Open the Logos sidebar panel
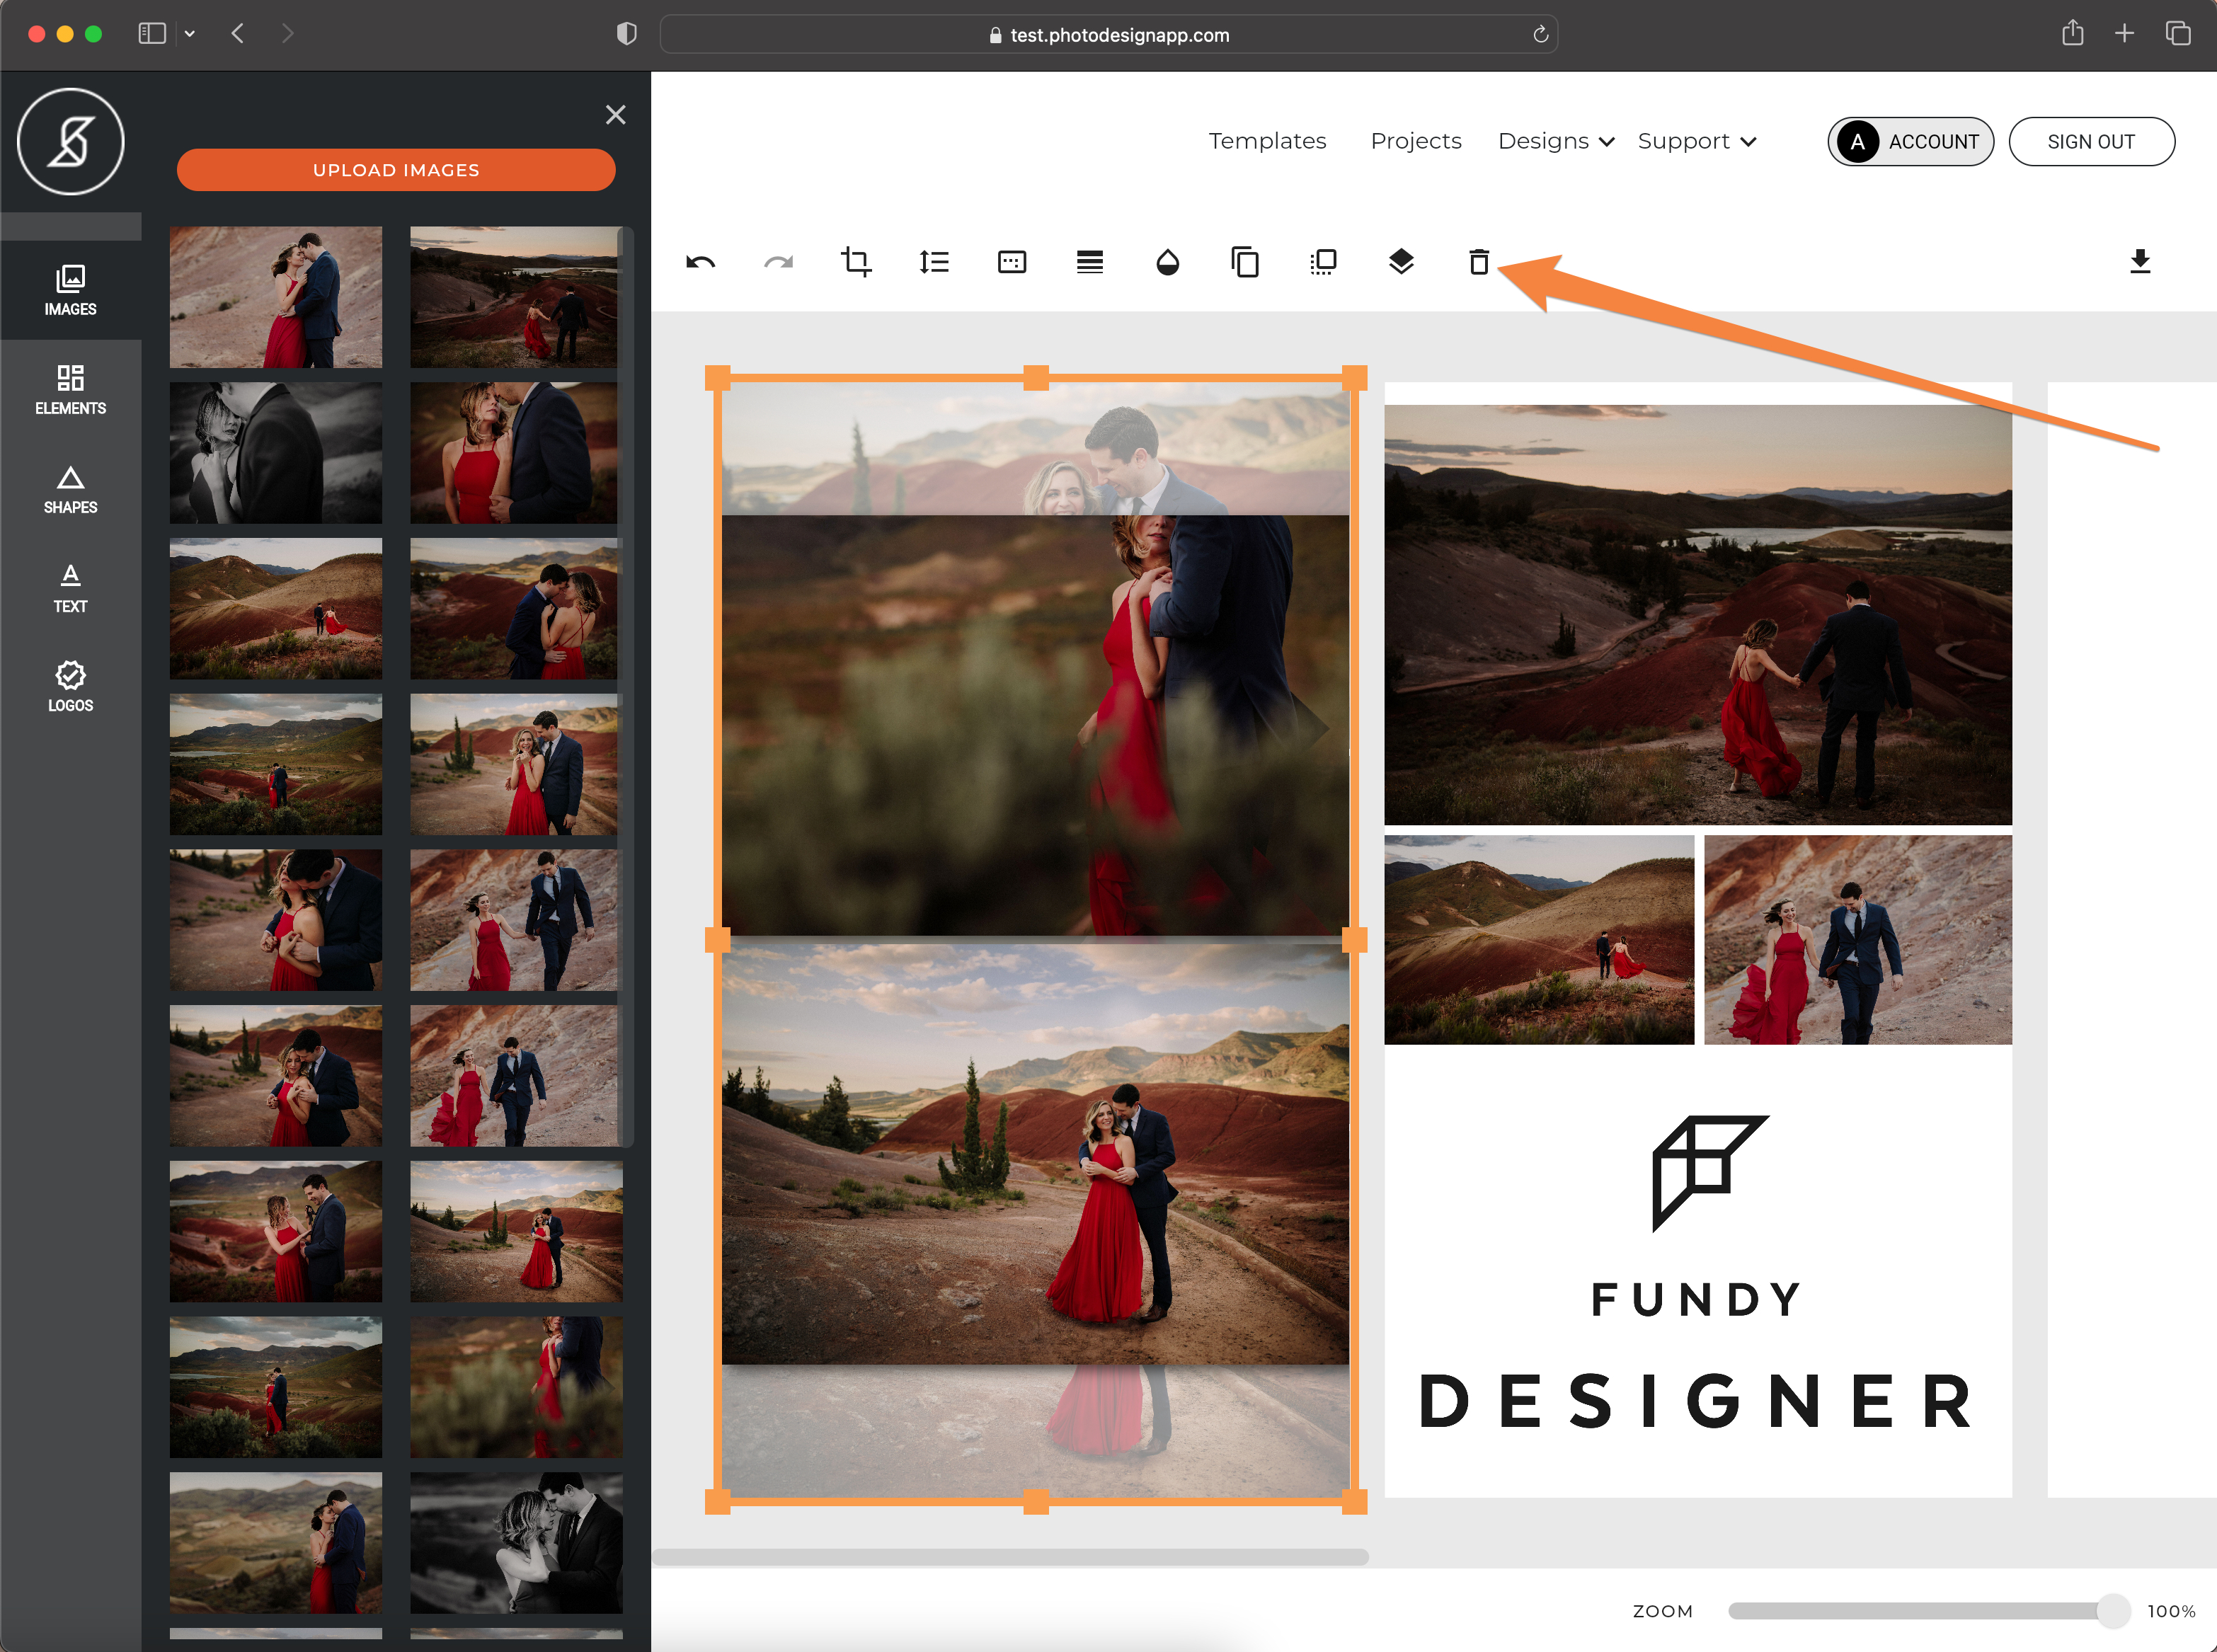2217x1652 pixels. [x=70, y=686]
